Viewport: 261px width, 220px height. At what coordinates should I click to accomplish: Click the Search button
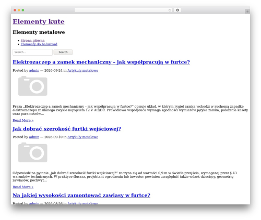63,52
